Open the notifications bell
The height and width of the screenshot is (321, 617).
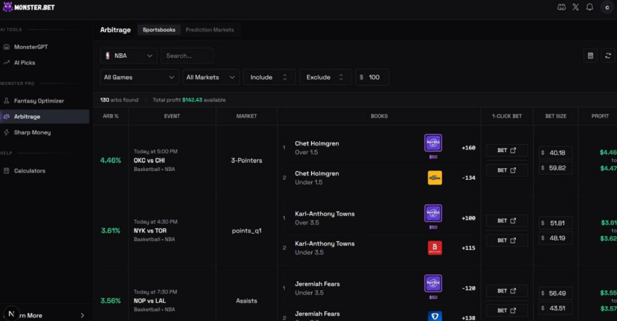[589, 7]
